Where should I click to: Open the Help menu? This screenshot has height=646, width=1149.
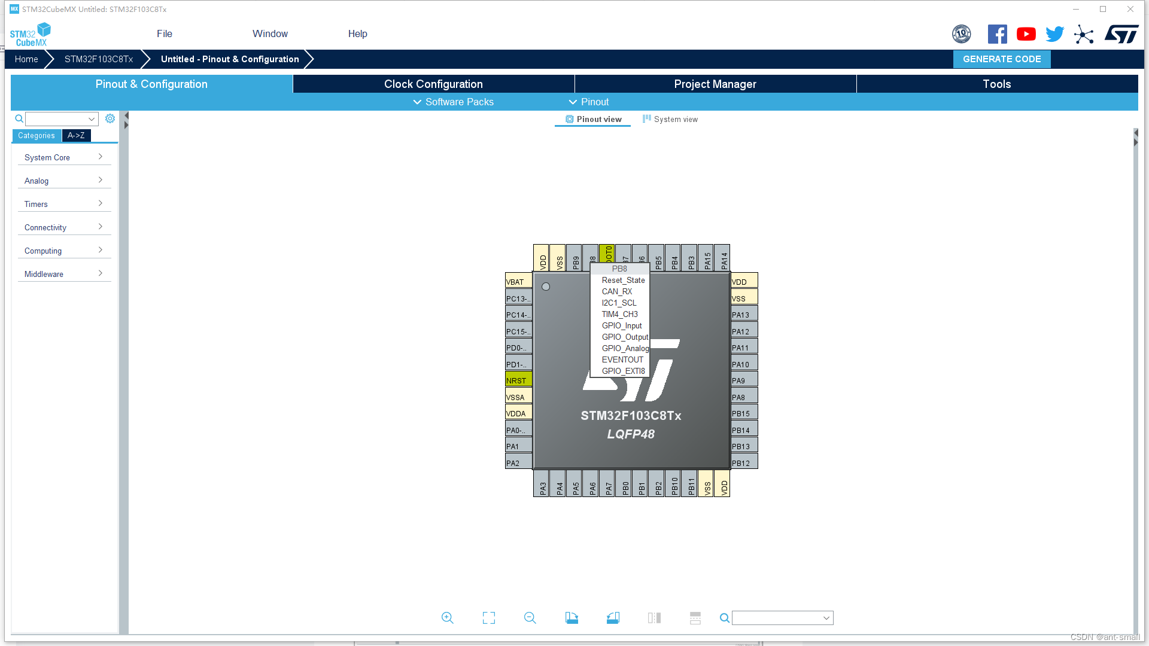[357, 33]
